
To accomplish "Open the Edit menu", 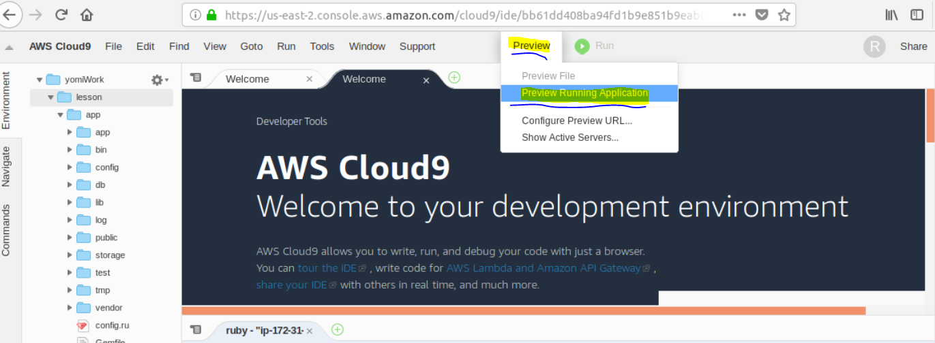I will pyautogui.click(x=145, y=46).
